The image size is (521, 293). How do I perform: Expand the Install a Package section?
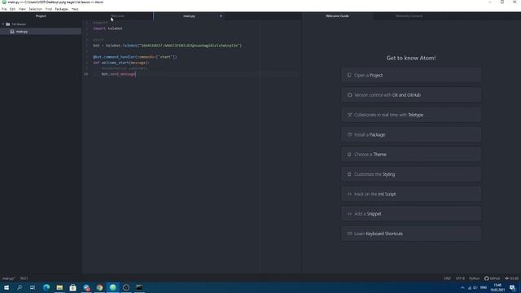click(411, 135)
